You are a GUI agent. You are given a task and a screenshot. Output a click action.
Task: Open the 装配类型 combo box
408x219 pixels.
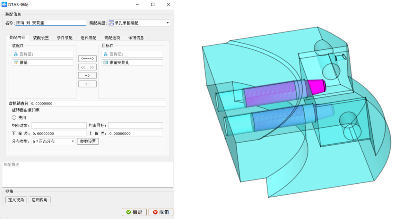[x=167, y=23]
